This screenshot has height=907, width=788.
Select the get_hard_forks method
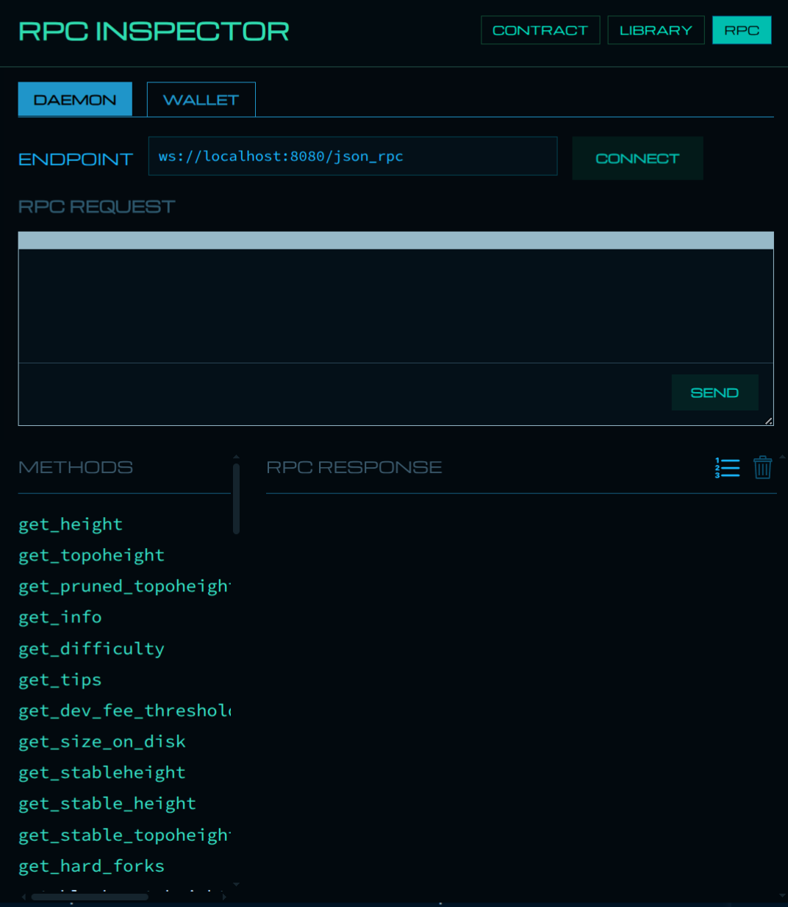coord(91,866)
